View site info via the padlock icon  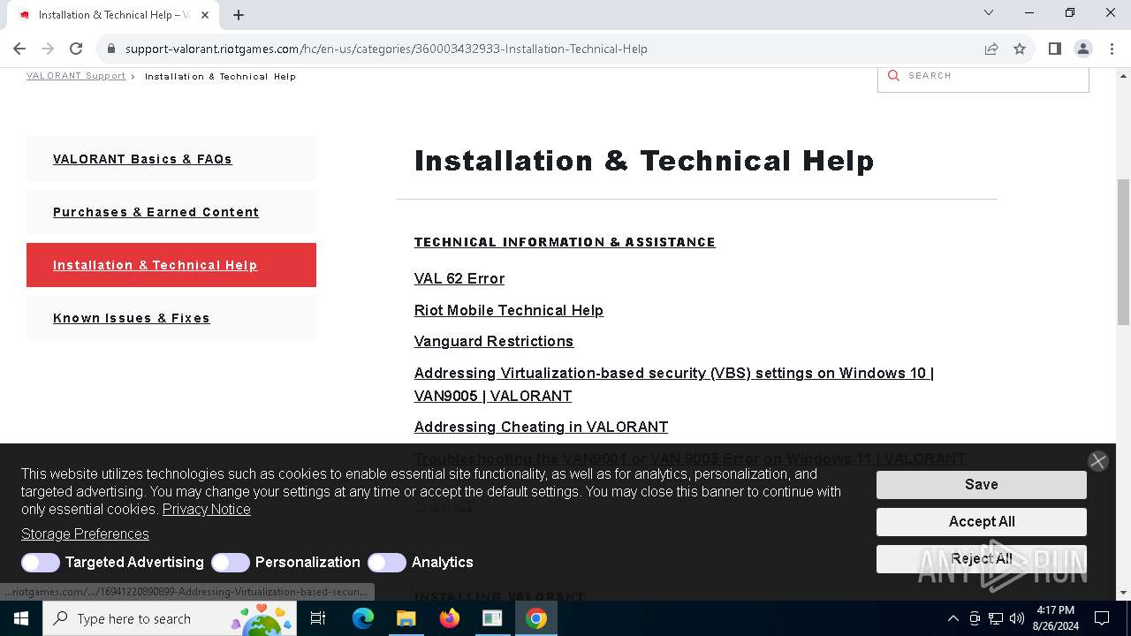tap(110, 49)
